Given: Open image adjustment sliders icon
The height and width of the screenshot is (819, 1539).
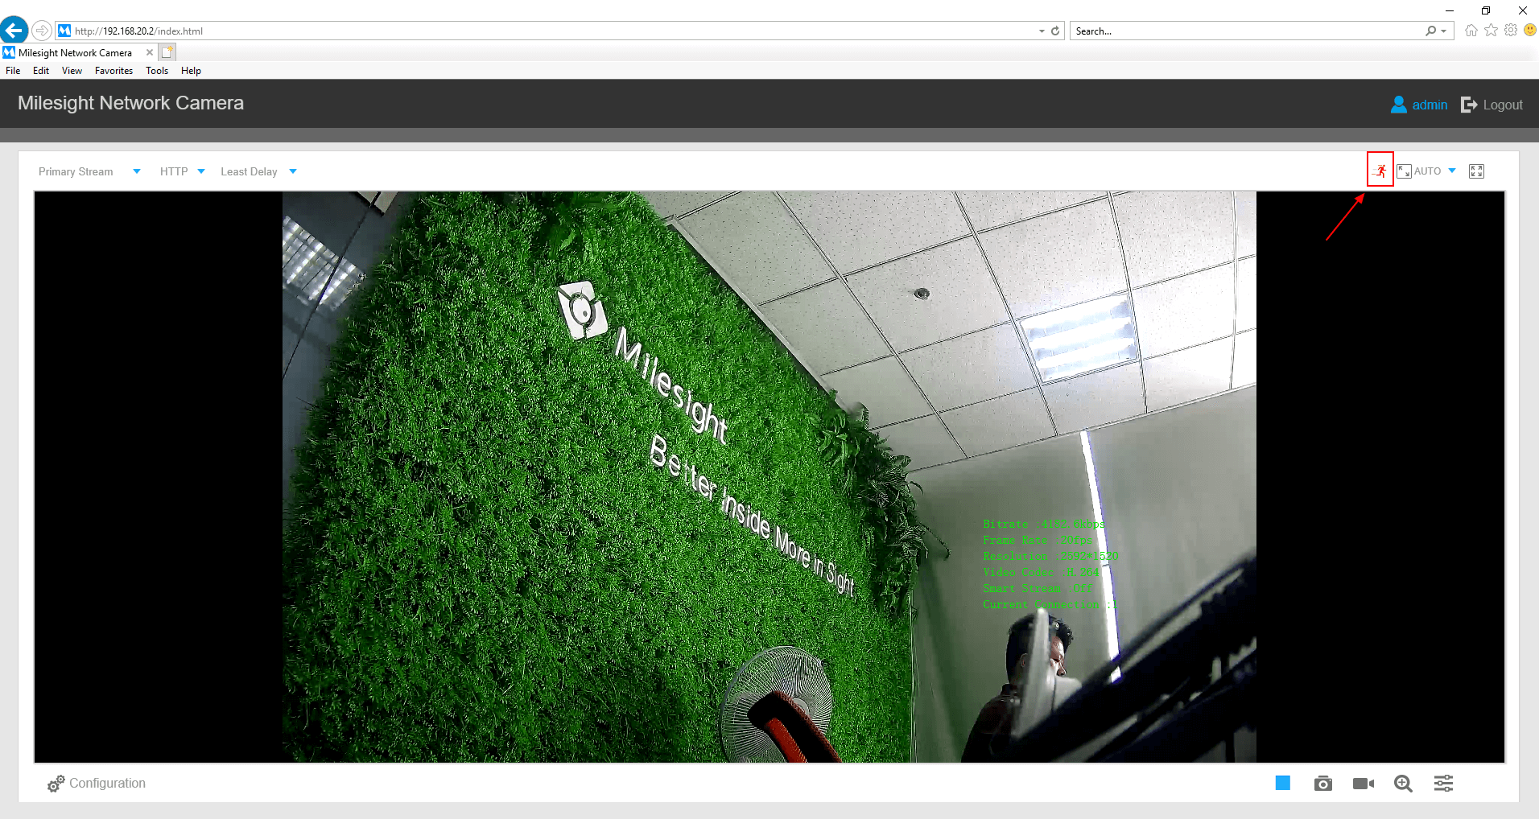Looking at the screenshot, I should pyautogui.click(x=1443, y=783).
